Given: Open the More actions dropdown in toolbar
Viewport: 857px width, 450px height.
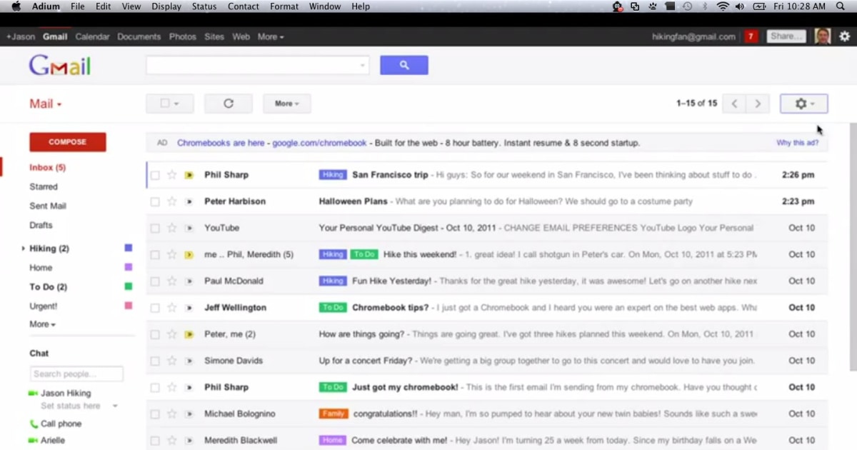Looking at the screenshot, I should click(x=287, y=104).
